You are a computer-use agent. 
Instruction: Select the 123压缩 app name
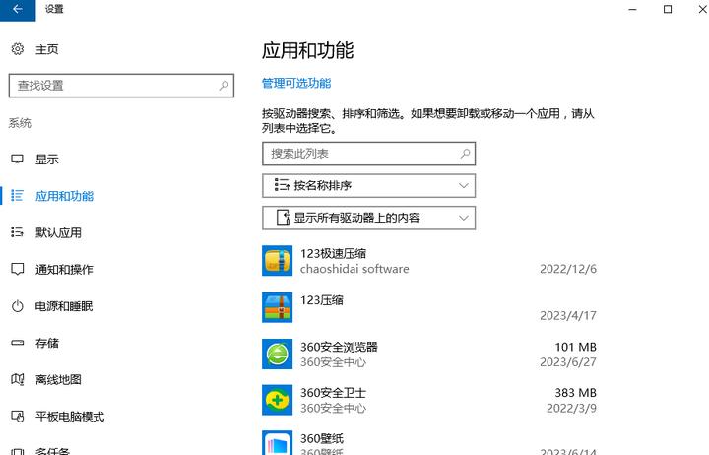(x=322, y=300)
